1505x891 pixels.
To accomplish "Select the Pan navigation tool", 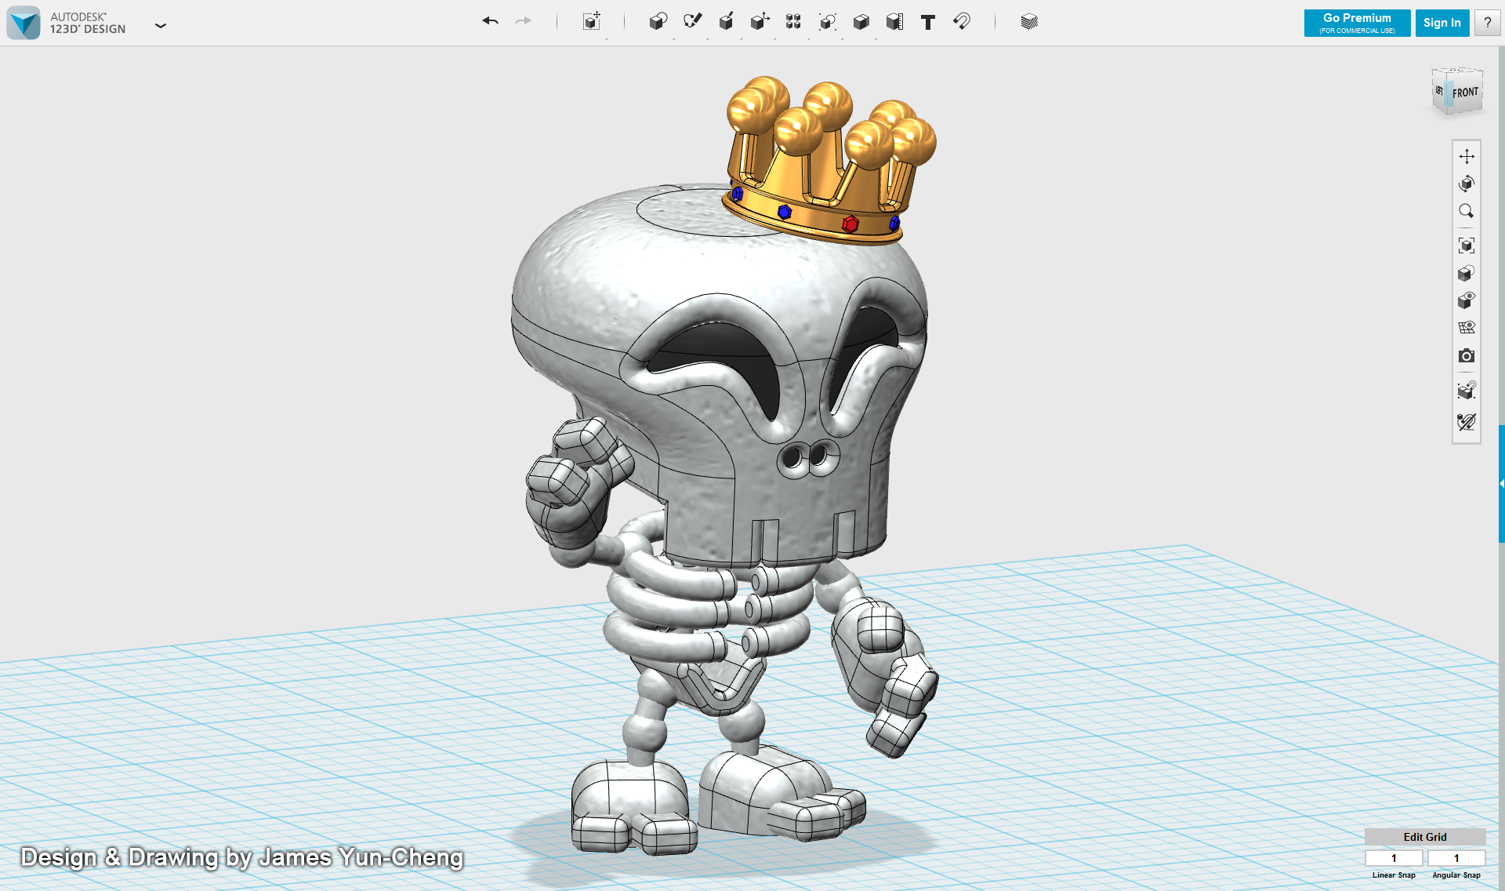I will pos(1466,156).
